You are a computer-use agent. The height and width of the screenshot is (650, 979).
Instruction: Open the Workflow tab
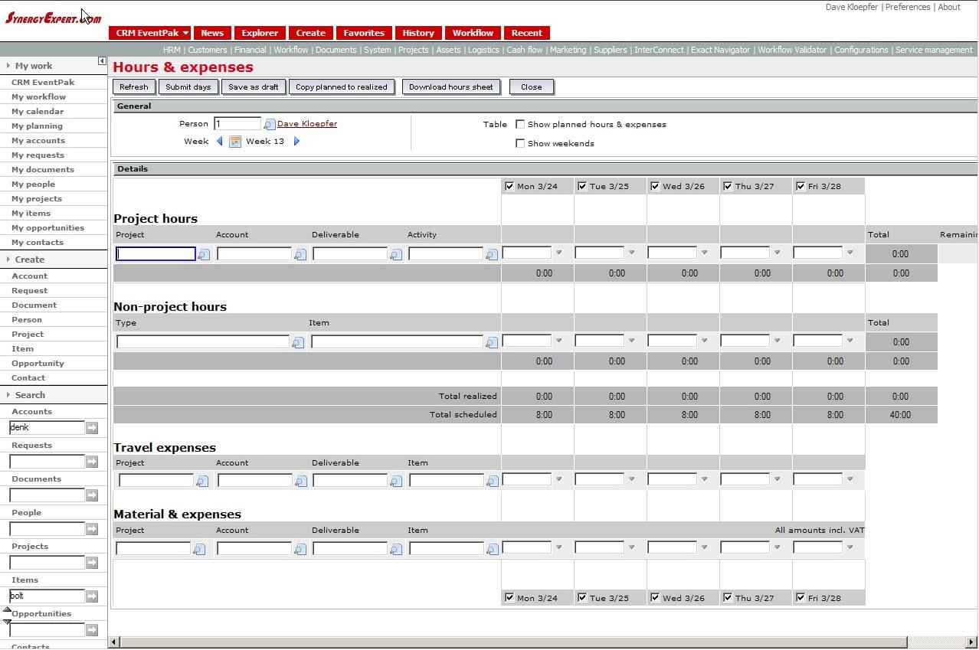click(473, 33)
